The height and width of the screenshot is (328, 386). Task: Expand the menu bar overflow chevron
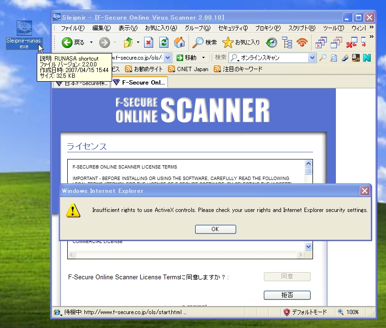(x=372, y=27)
